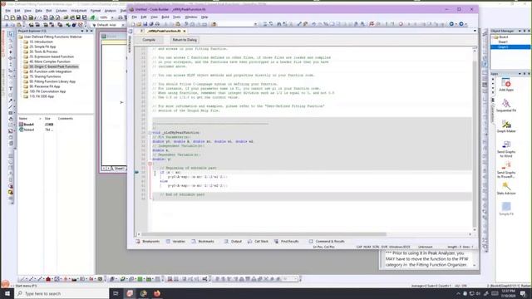
Task: Click New file icon in Code Builder toolbar
Action: pyautogui.click(x=133, y=24)
